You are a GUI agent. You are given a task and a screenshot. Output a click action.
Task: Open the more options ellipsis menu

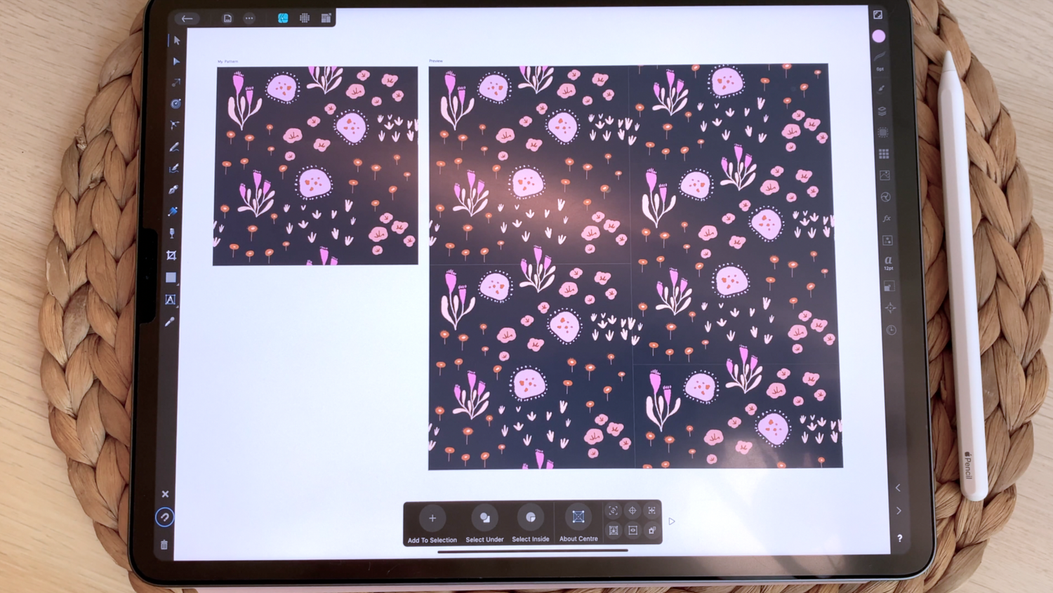pyautogui.click(x=249, y=18)
